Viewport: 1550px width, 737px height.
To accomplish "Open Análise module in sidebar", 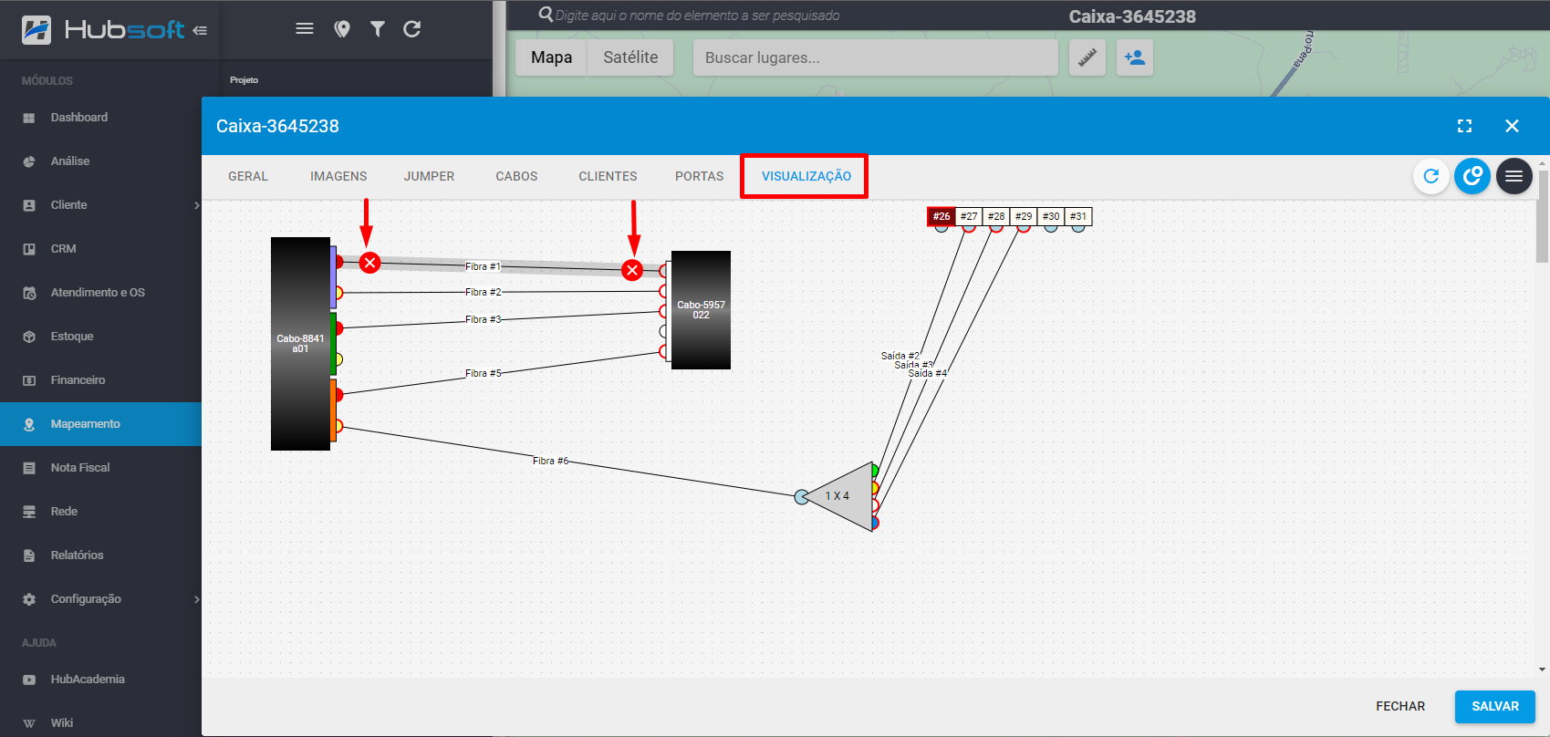I will pyautogui.click(x=100, y=161).
